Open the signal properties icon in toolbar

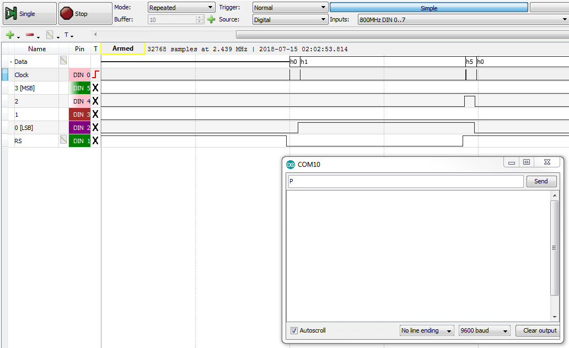(50, 35)
